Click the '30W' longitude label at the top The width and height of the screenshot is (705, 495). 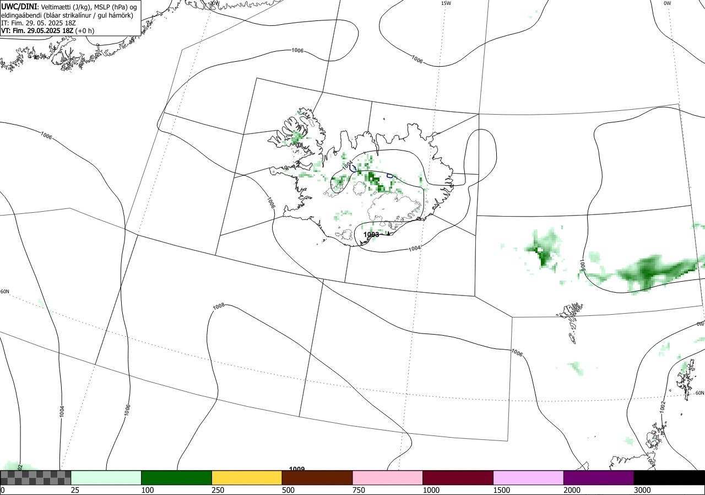point(214,3)
